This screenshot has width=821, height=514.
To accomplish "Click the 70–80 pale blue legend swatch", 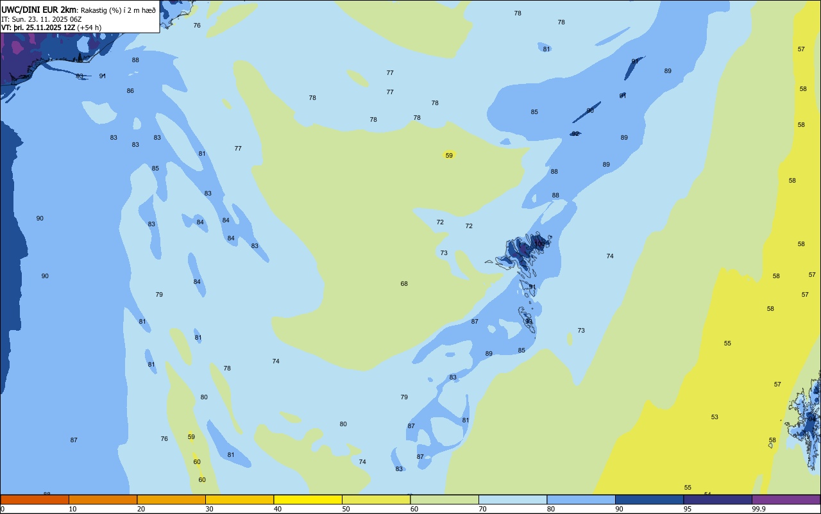I will tap(512, 499).
